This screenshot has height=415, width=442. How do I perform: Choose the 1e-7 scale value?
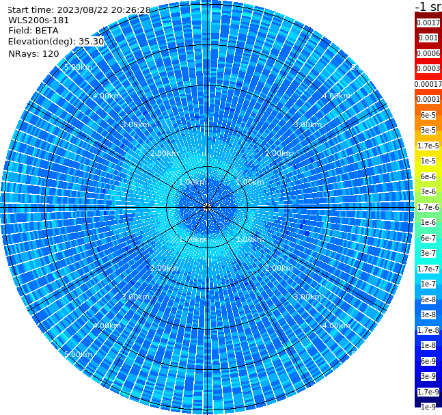coord(428,284)
